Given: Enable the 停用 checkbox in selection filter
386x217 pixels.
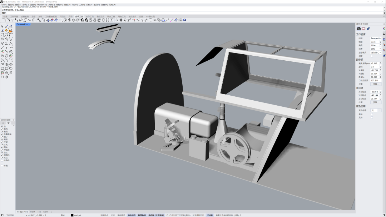Looking at the screenshot, I should tap(2, 166).
